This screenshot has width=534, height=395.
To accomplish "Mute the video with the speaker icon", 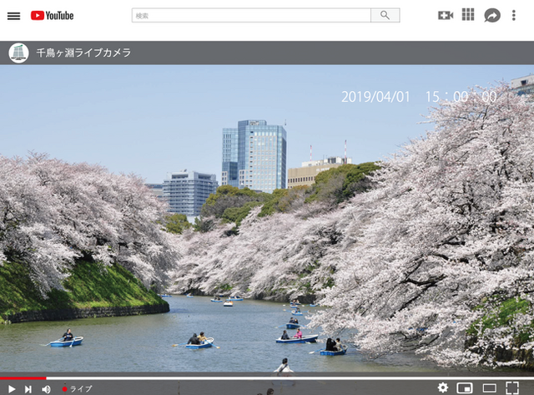I will tap(46, 388).
